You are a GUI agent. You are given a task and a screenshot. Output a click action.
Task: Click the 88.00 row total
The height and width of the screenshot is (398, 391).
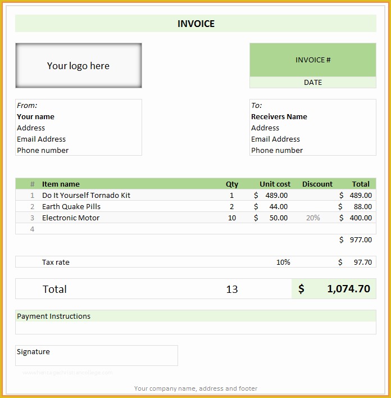click(x=362, y=206)
